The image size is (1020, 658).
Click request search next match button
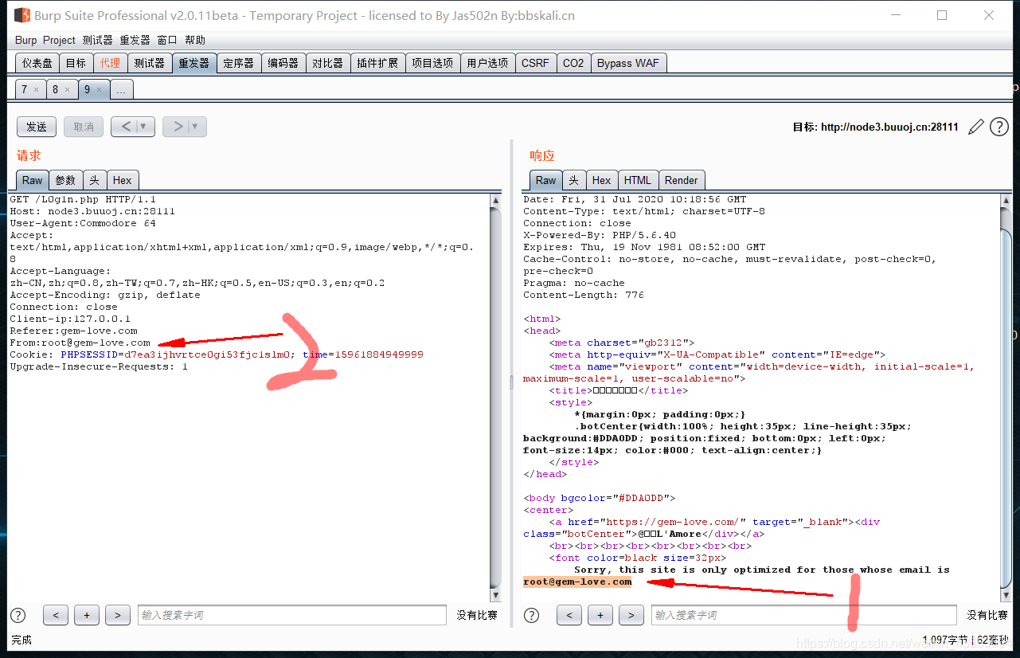pos(118,615)
